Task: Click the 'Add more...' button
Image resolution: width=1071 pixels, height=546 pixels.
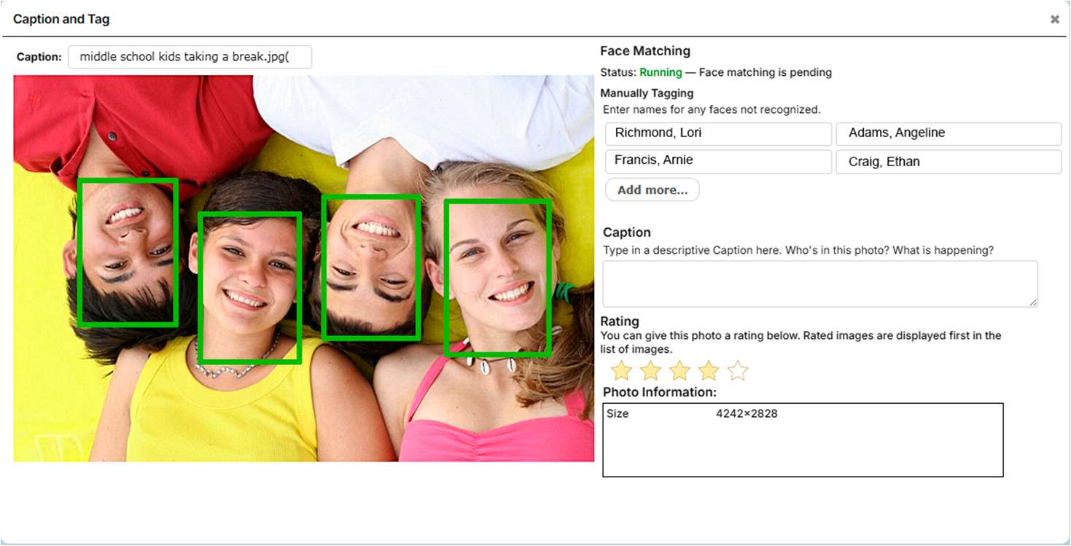Action: tap(652, 190)
